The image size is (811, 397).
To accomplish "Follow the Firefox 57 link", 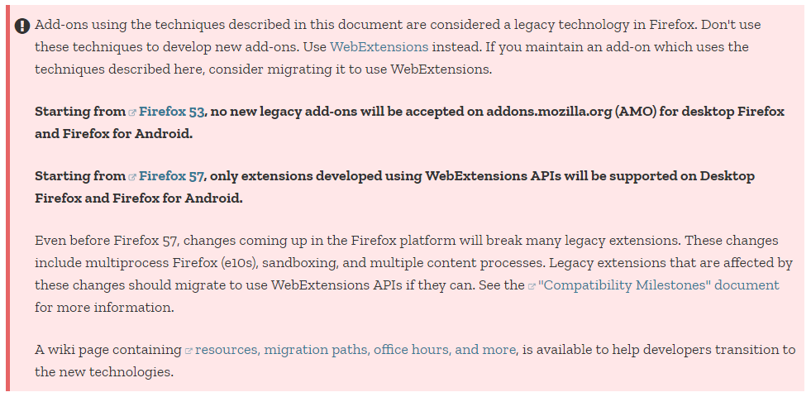I will (x=171, y=176).
